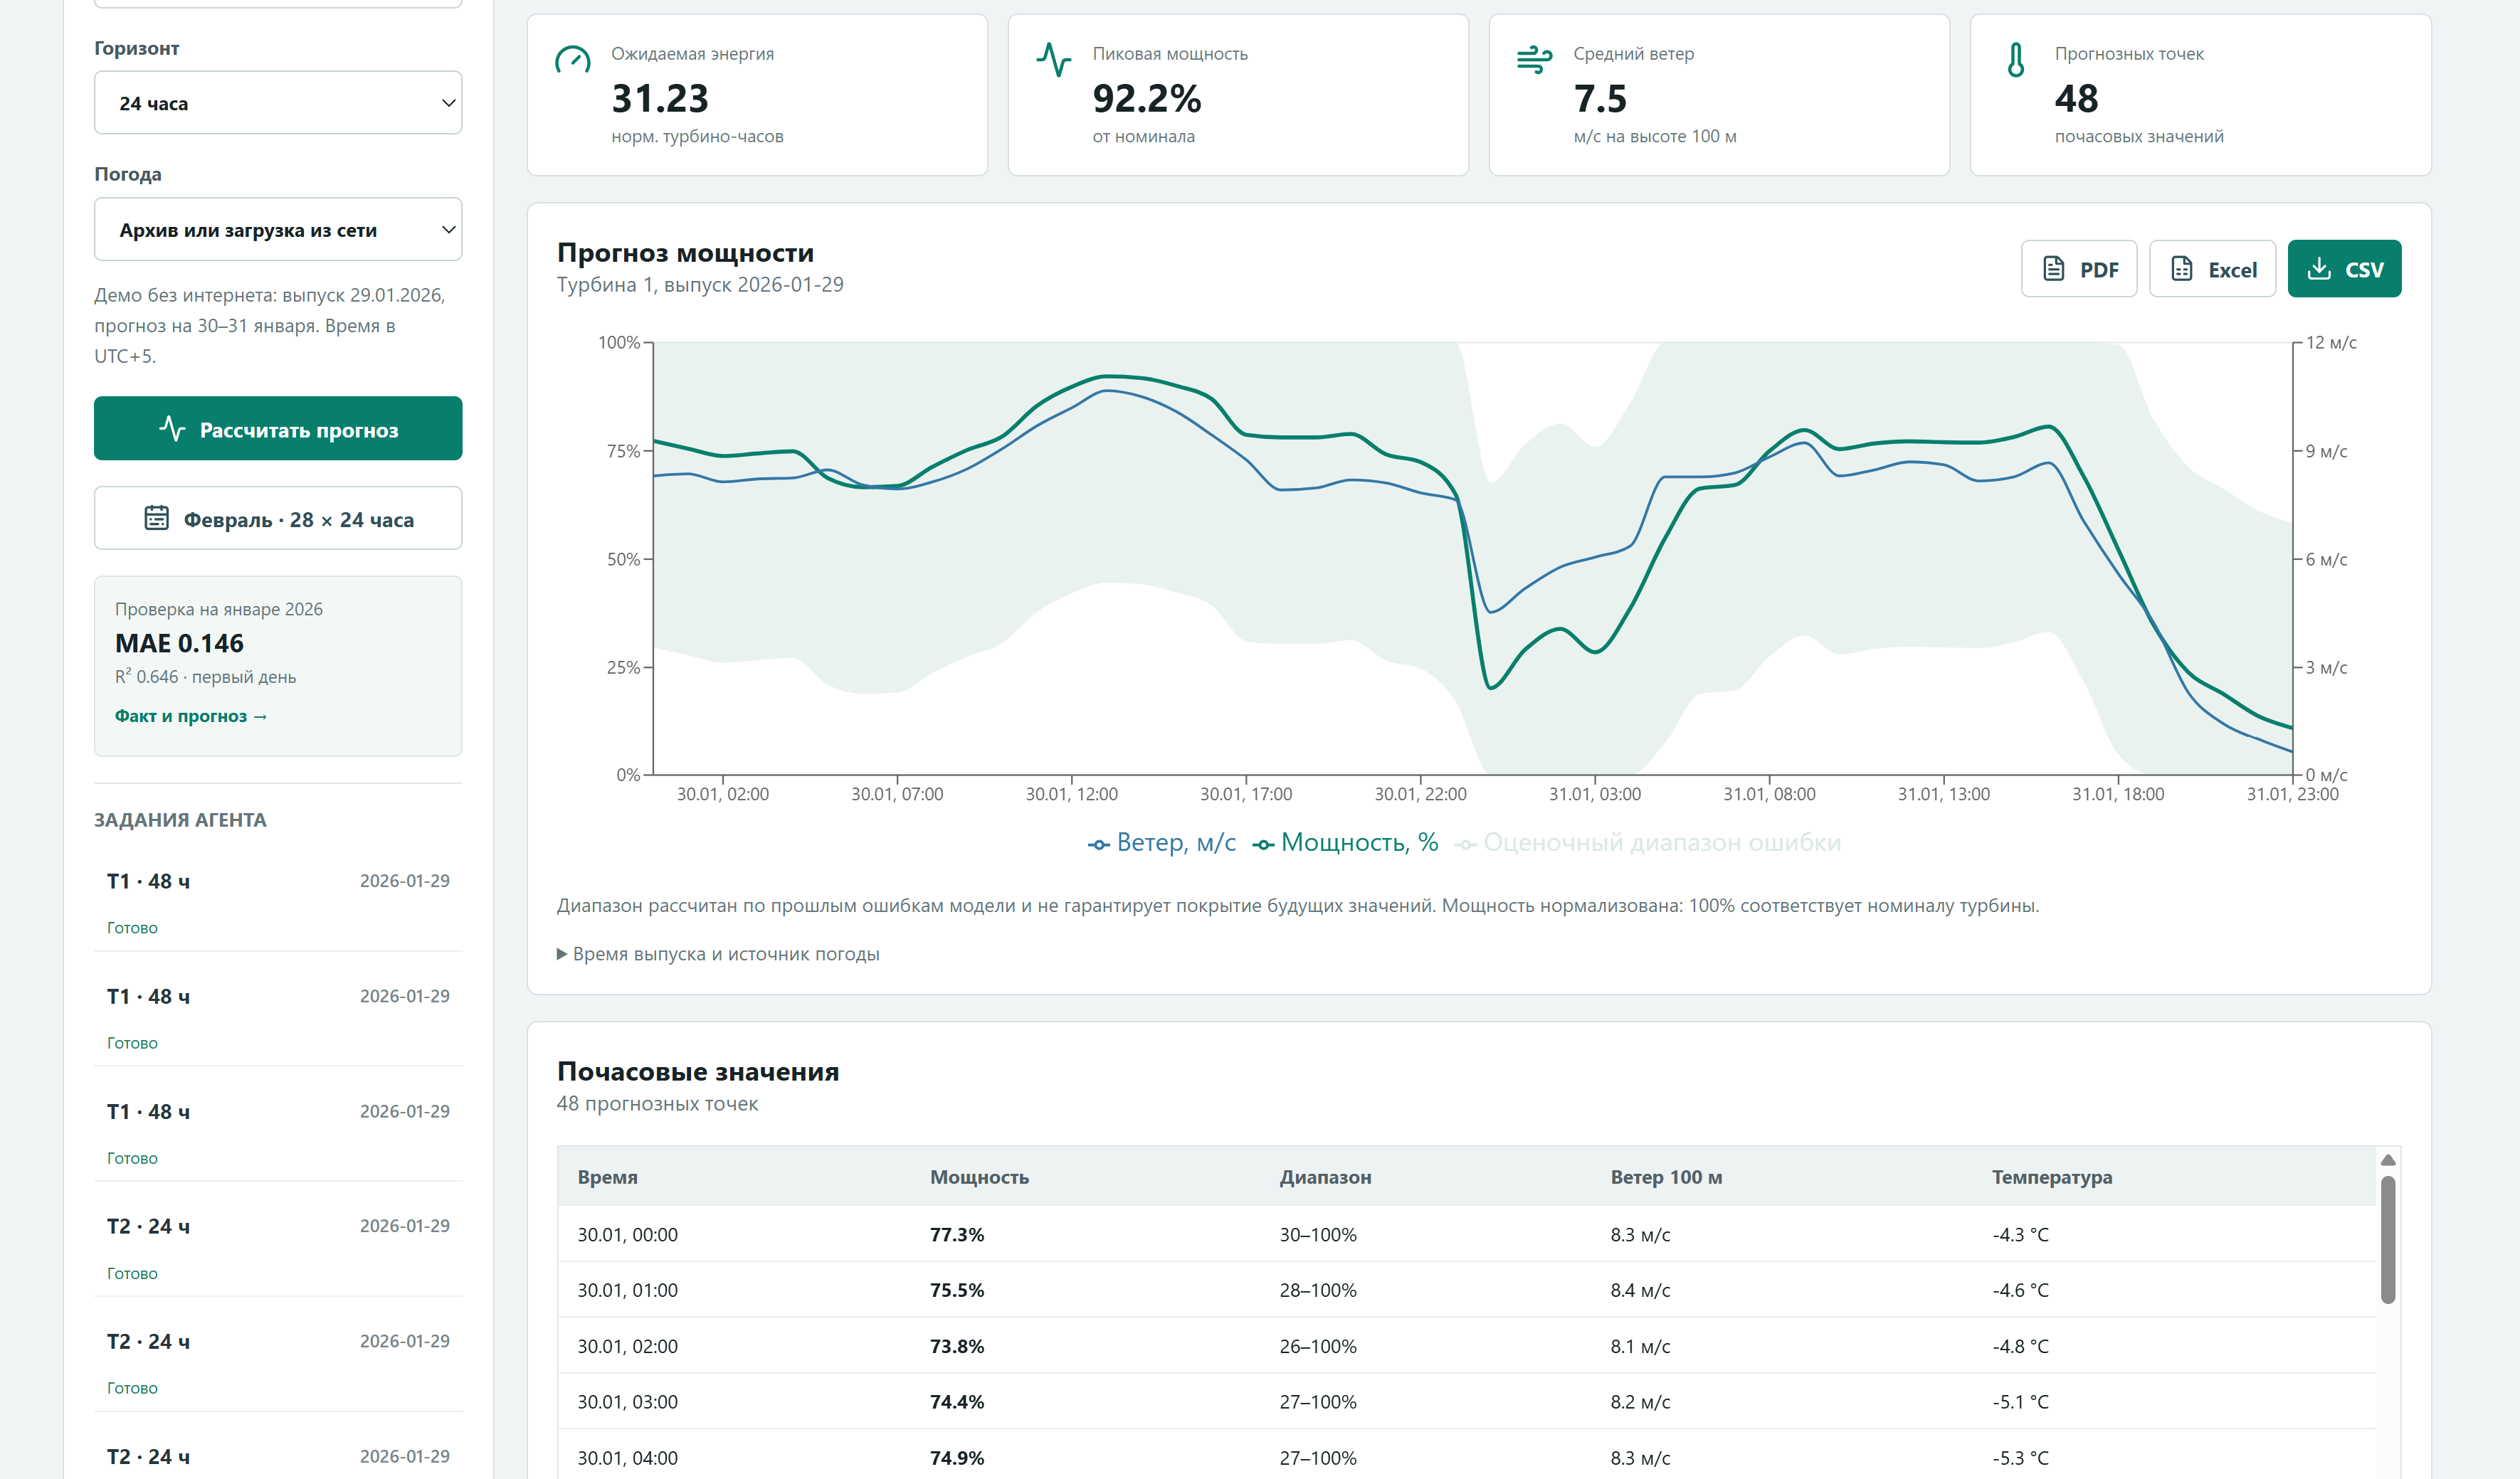Expand Время выпуска и источник погоды details
The image size is (2520, 1479).
pyautogui.click(x=718, y=953)
